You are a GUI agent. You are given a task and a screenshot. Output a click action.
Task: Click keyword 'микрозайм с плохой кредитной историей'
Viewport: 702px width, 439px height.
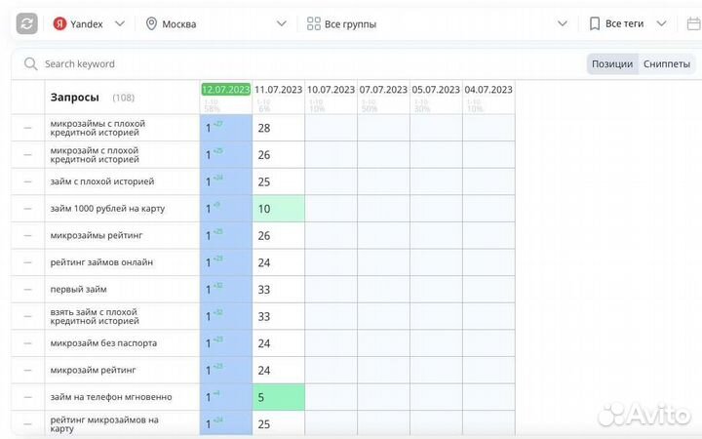(95, 154)
